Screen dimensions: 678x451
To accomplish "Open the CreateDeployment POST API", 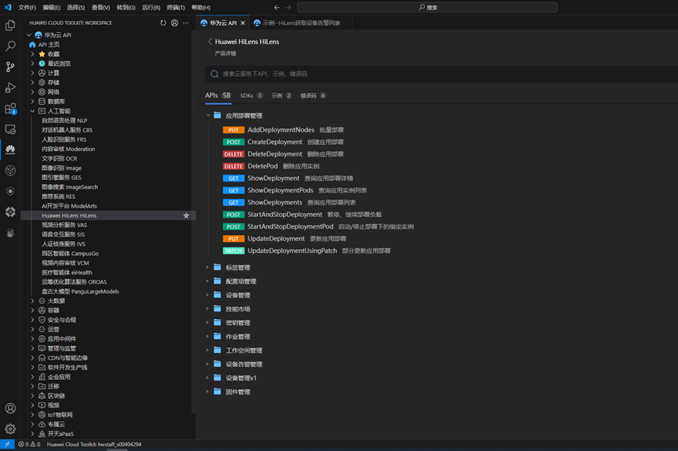I will (274, 142).
